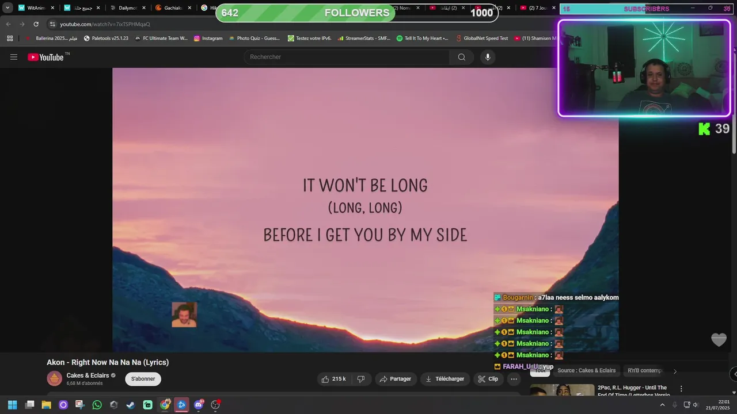Screen dimensions: 737x414
Task: Open the Tell It To My Heart bookmark
Action: pyautogui.click(x=423, y=39)
